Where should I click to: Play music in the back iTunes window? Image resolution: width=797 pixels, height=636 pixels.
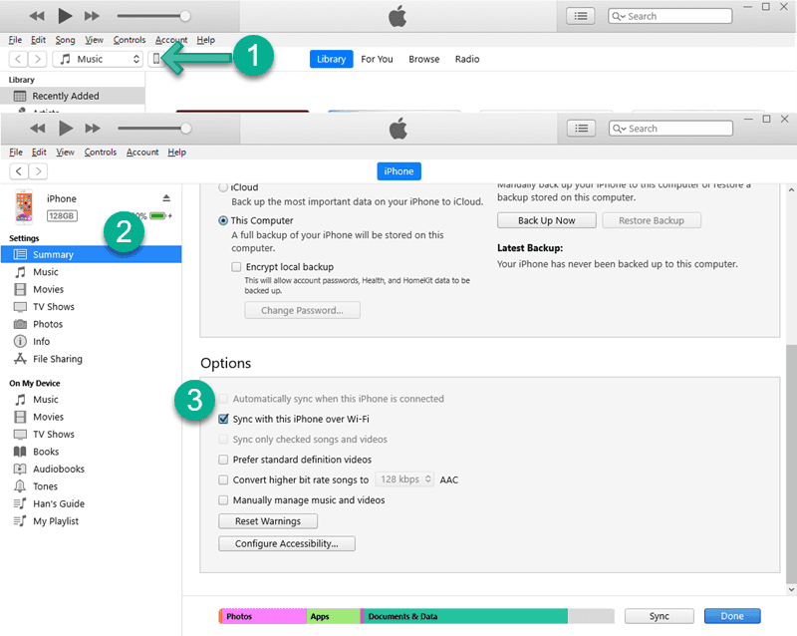click(65, 16)
